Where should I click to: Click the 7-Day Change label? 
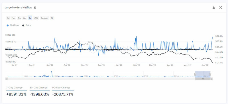pyautogui.click(x=14, y=87)
